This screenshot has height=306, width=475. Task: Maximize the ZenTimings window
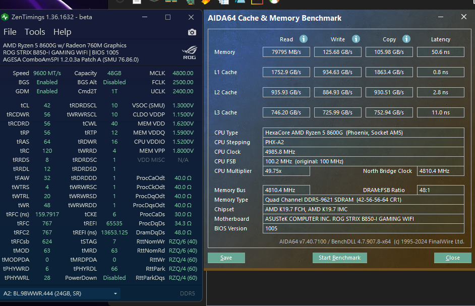click(168, 17)
